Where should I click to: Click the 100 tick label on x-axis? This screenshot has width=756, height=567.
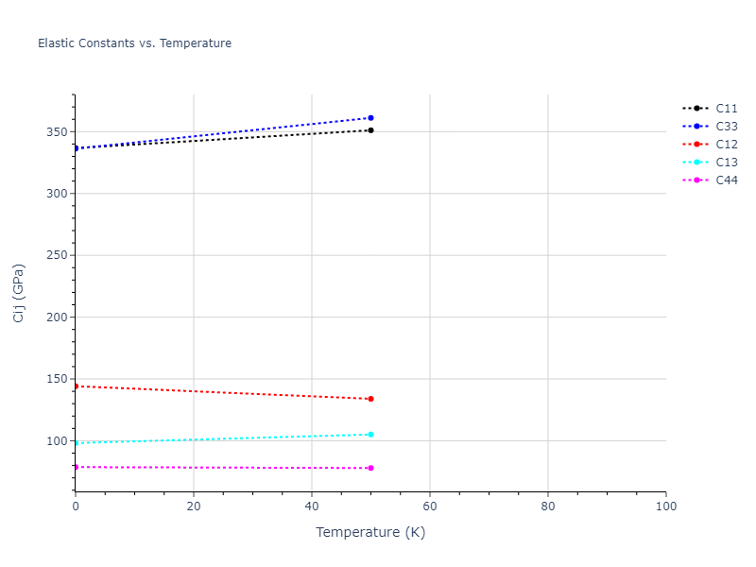pos(665,507)
